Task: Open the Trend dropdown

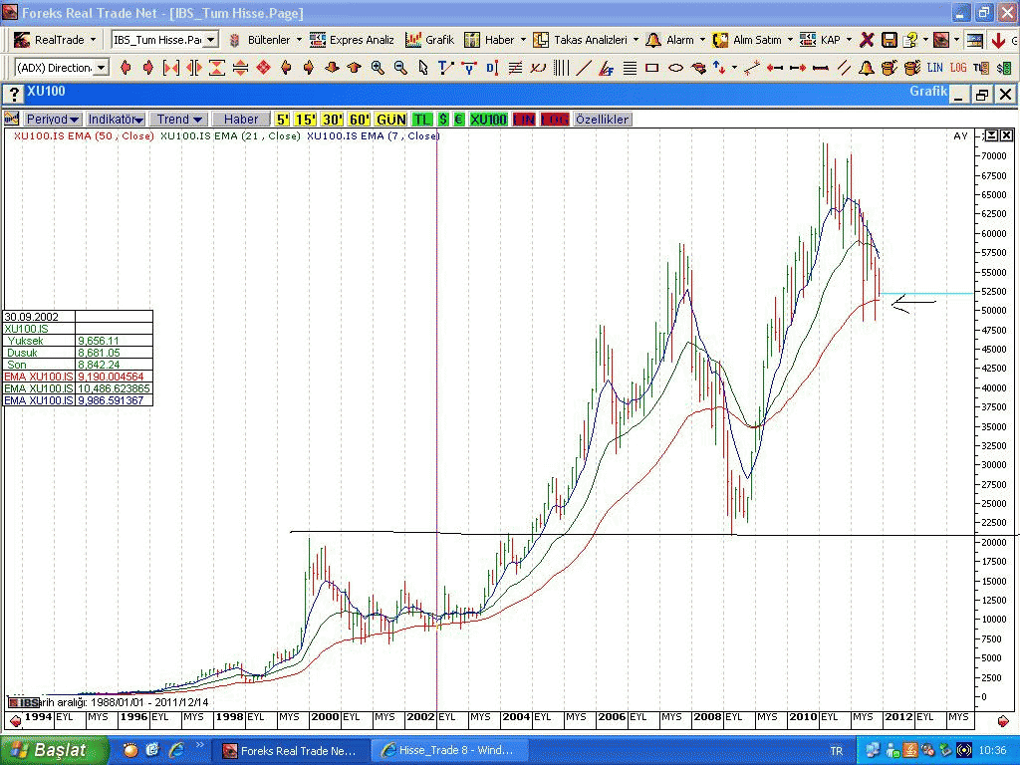Action: pos(179,120)
